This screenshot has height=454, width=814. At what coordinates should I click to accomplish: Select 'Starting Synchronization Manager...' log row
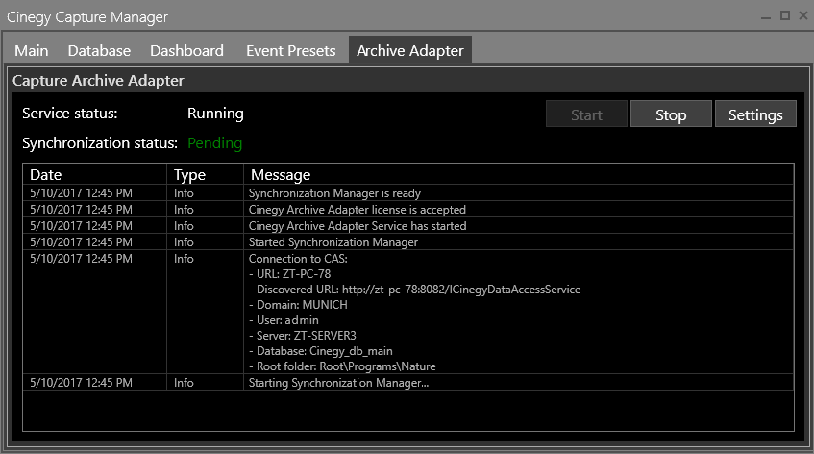(x=408, y=383)
